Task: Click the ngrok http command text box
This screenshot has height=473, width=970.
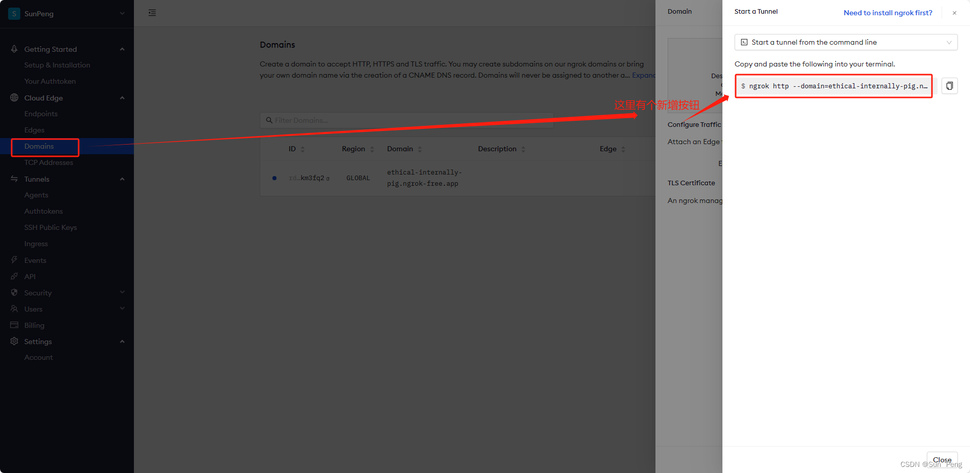Action: [834, 86]
